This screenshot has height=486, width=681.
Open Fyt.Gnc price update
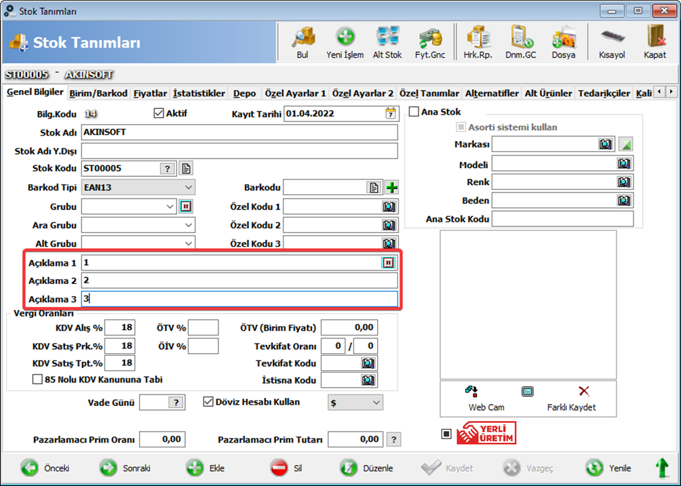(x=430, y=43)
